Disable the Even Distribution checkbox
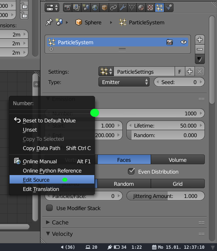 [x=131, y=171]
